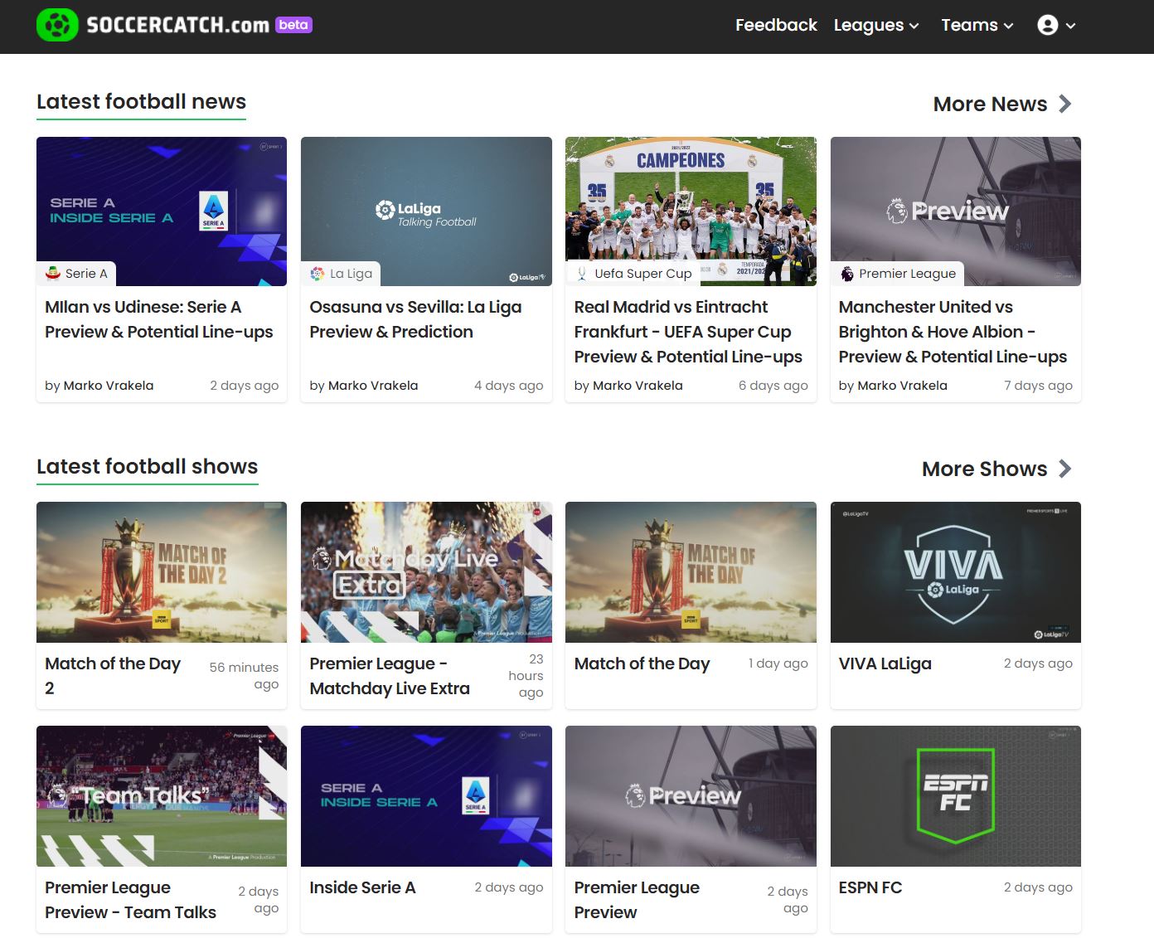
Task: Expand the Teams dropdown chevron
Action: 1009,26
